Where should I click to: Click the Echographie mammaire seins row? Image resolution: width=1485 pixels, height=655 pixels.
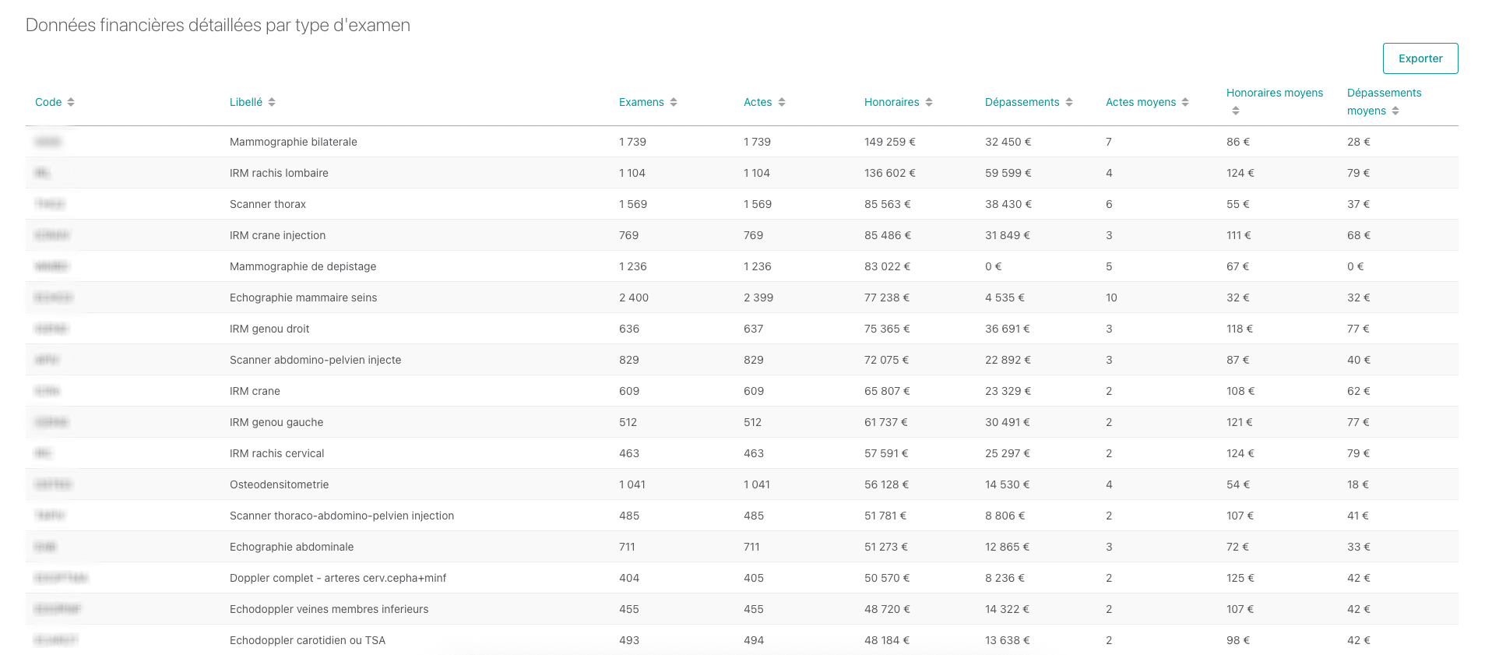point(303,298)
